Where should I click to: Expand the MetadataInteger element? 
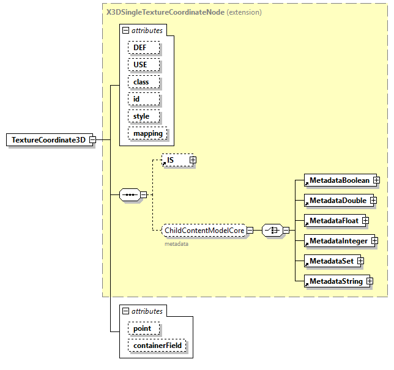click(x=374, y=241)
